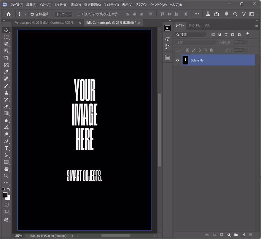Screen dimensions: 261x239
Task: Open the auto-select レイヤー dropdown
Action: (x=64, y=14)
